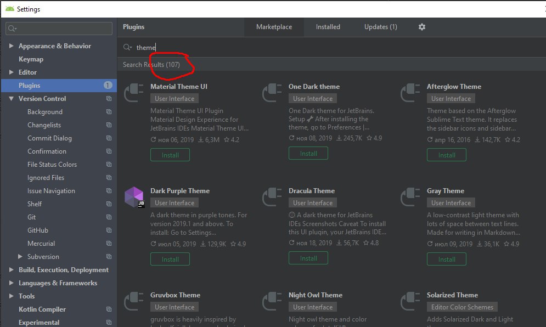Screen dimensions: 546x327
Task: Click the Dark Purple Theme cube icon
Action: point(134,197)
